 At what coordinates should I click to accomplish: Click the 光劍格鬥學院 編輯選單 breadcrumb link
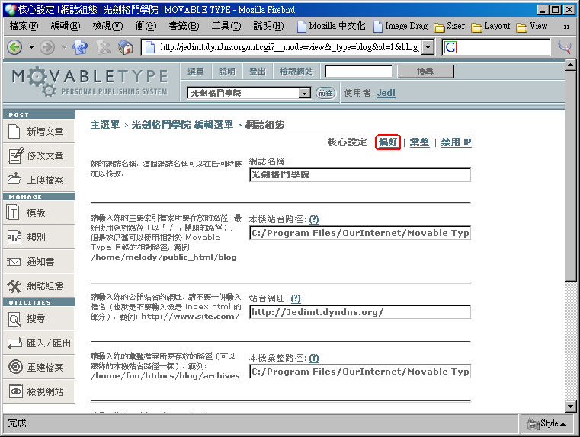(x=182, y=125)
